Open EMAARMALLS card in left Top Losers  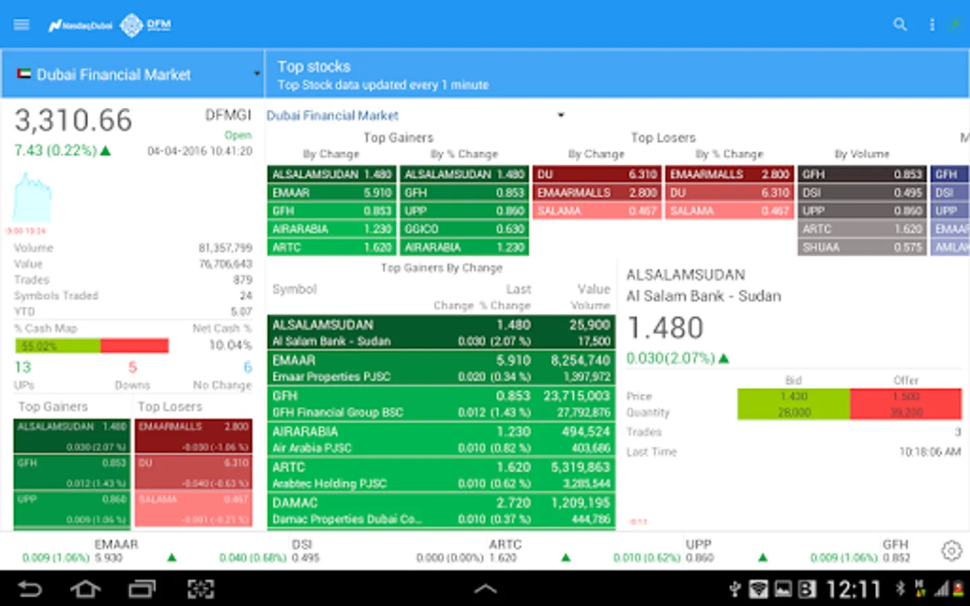coord(194,436)
